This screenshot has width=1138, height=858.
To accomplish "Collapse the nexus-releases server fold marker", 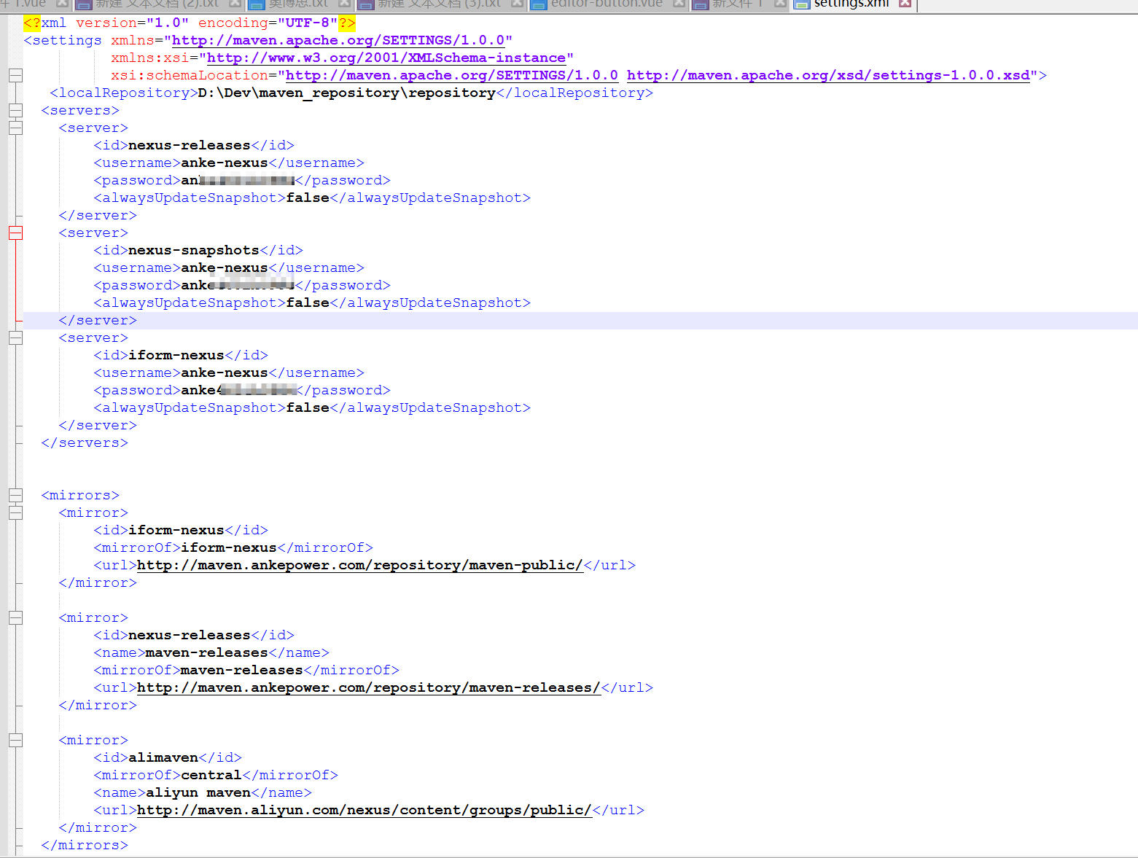I will (x=15, y=128).
